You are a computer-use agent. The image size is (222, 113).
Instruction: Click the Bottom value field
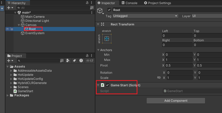[208, 45]
